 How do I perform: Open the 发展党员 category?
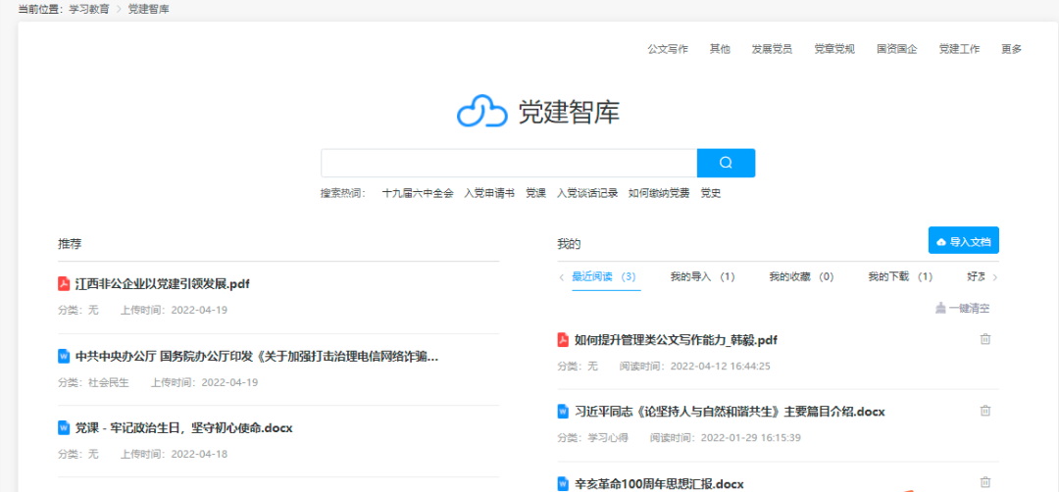(772, 49)
